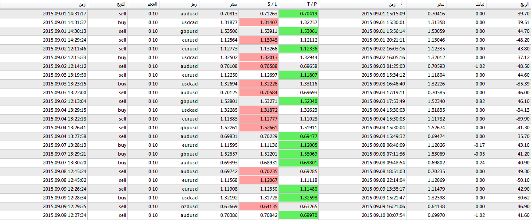Select green take-profit cell 0.70419
Viewport: 531px width, 220px height.
[x=299, y=14]
